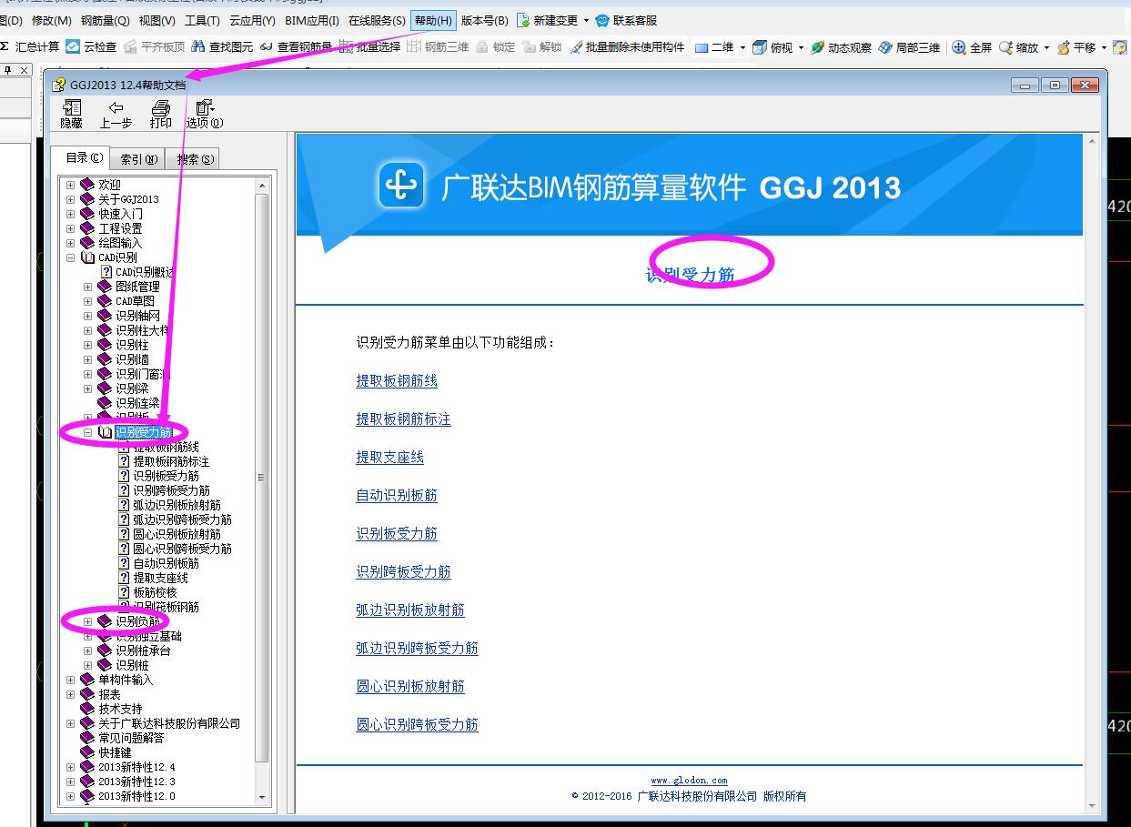Click the content pane scroll-down arrow

coord(1091,805)
